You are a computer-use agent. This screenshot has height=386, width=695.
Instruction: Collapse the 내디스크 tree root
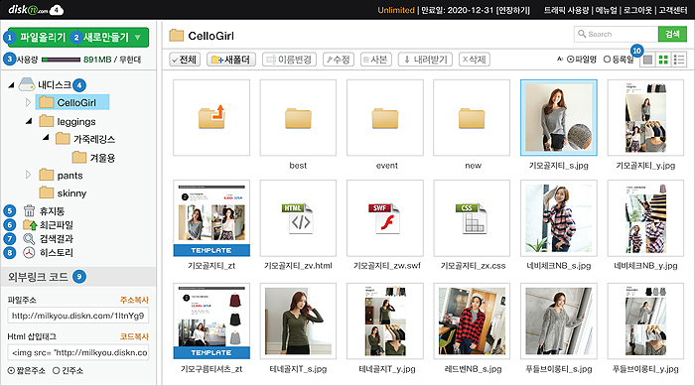pos(11,84)
